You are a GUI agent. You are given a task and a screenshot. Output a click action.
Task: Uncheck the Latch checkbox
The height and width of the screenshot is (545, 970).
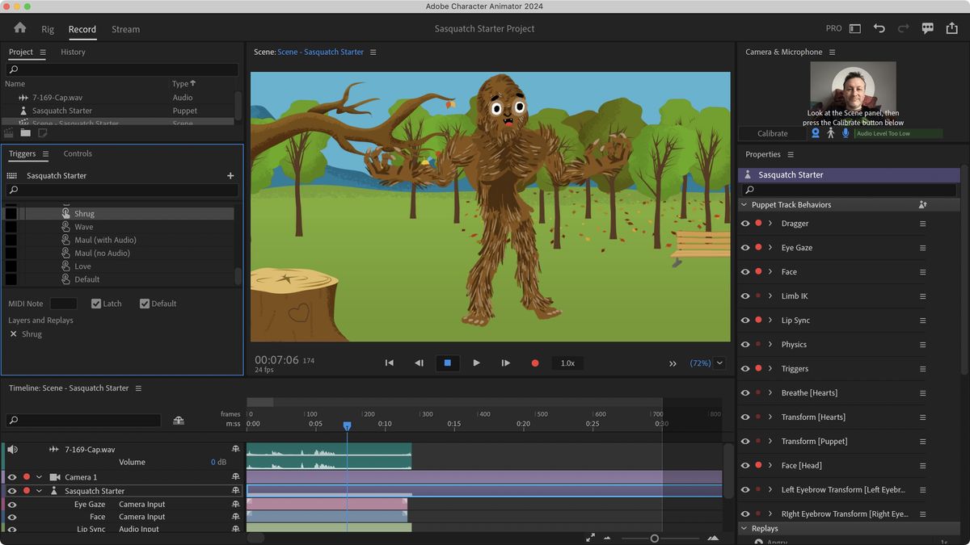click(95, 303)
